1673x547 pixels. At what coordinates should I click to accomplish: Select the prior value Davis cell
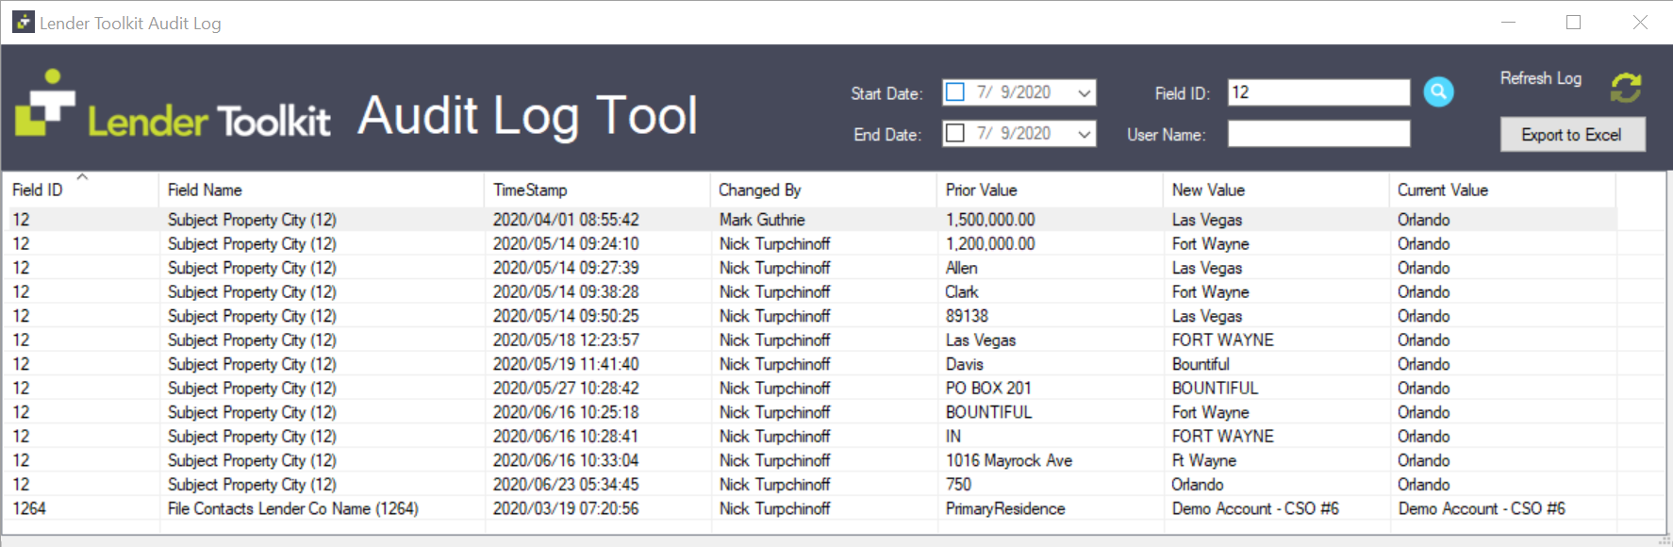[965, 364]
